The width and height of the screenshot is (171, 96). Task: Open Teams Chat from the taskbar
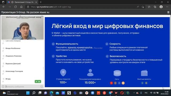(x=46, y=93)
